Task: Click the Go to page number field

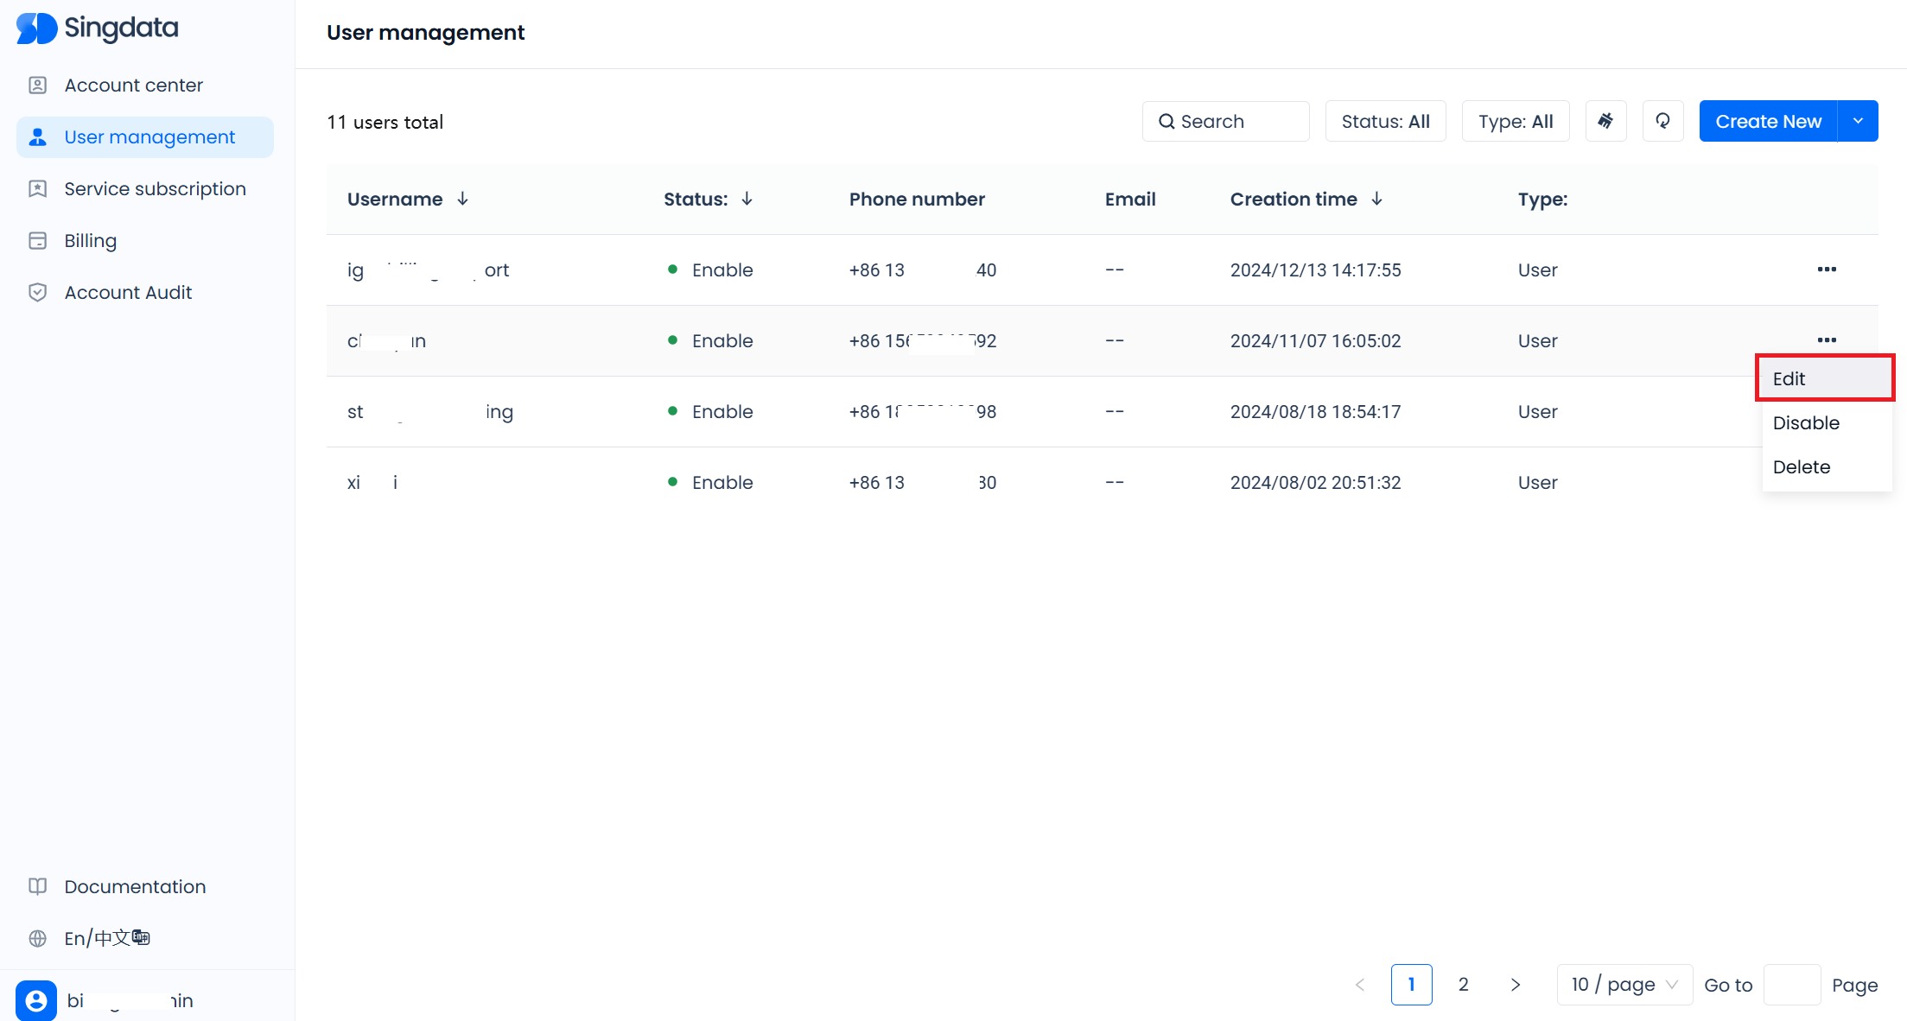Action: pos(1791,985)
